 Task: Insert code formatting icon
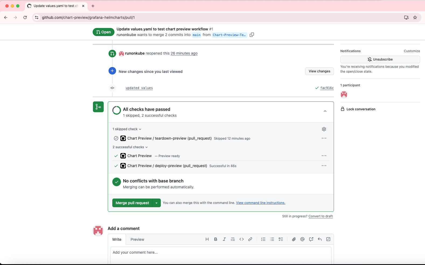tap(242, 239)
